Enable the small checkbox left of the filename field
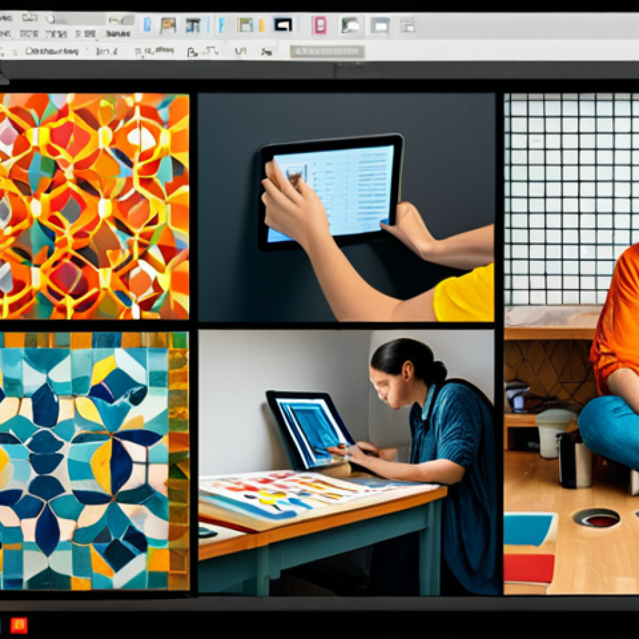This screenshot has height=639, width=639. click(x=15, y=51)
